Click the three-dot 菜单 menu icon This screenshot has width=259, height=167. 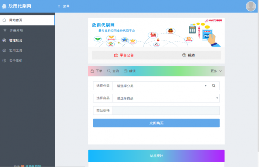point(59,6)
